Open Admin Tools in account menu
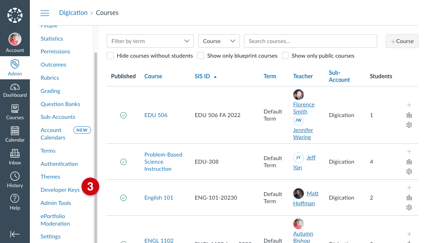Viewport: 427px width, 243px height. click(56, 203)
